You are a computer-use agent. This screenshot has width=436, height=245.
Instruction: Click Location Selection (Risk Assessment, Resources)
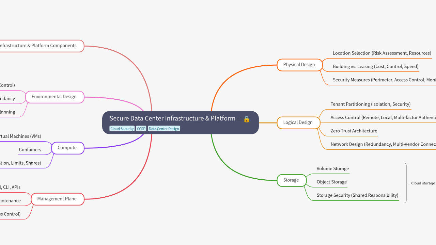[382, 53]
